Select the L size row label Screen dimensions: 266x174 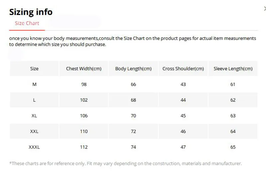click(x=34, y=100)
